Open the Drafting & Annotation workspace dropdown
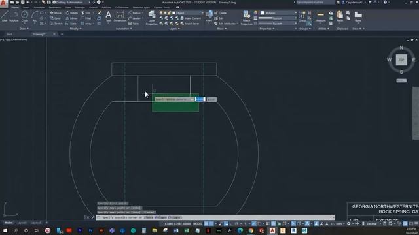 click(x=71, y=2)
